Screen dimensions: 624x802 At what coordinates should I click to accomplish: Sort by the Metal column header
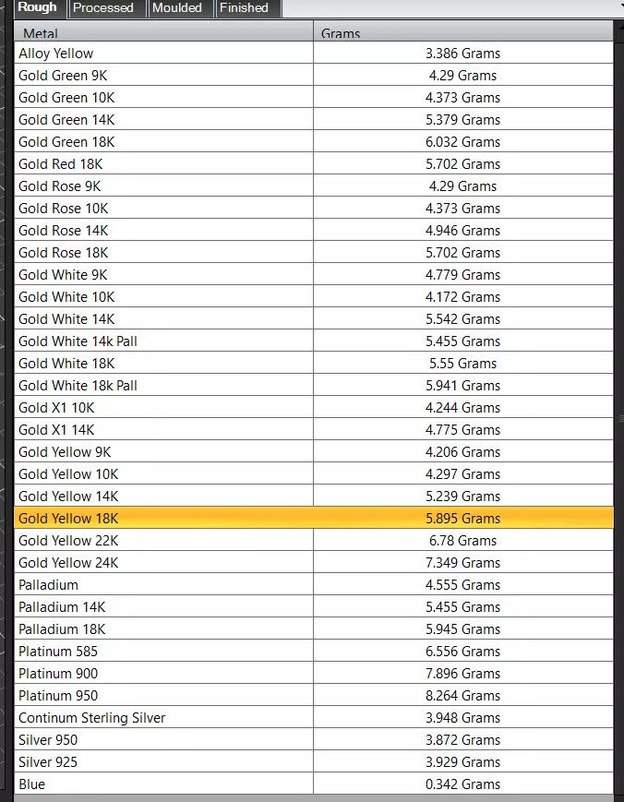[x=164, y=33]
